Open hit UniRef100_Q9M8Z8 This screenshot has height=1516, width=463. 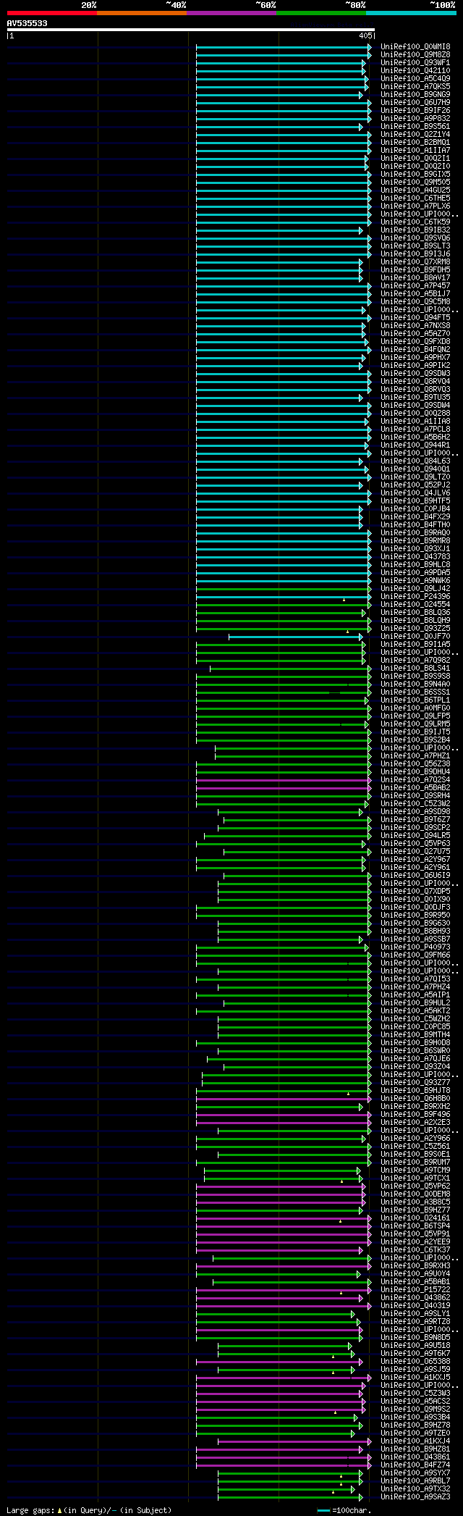[415, 55]
